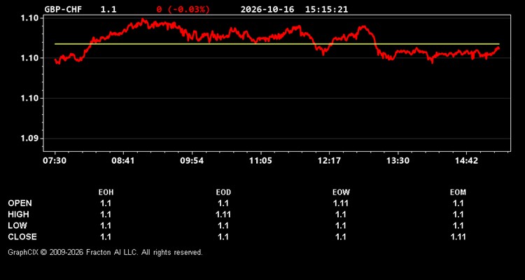Click the EOW LOW value 1.1

[340, 225]
